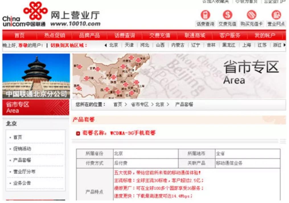Screen dimensions: 289x203
Task: Click the 购买充值卡 button label at top
Action: 252,24
